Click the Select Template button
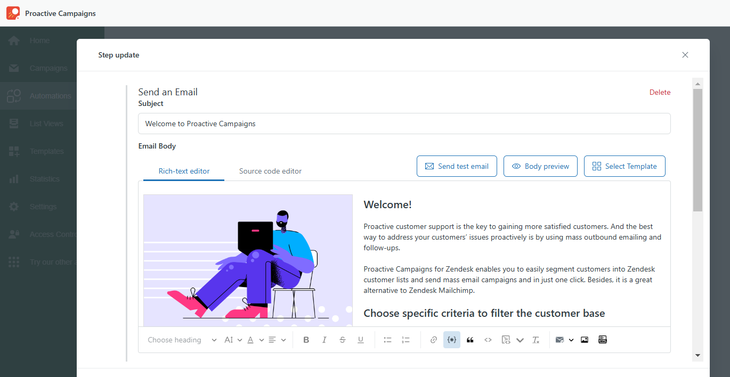 click(624, 166)
